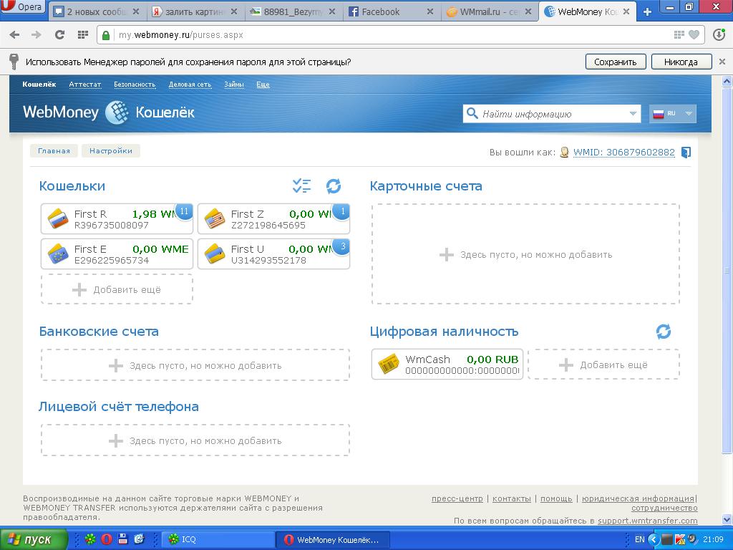Open ICQ from the taskbar
Screen dimensions: 733x550
pyautogui.click(x=218, y=539)
